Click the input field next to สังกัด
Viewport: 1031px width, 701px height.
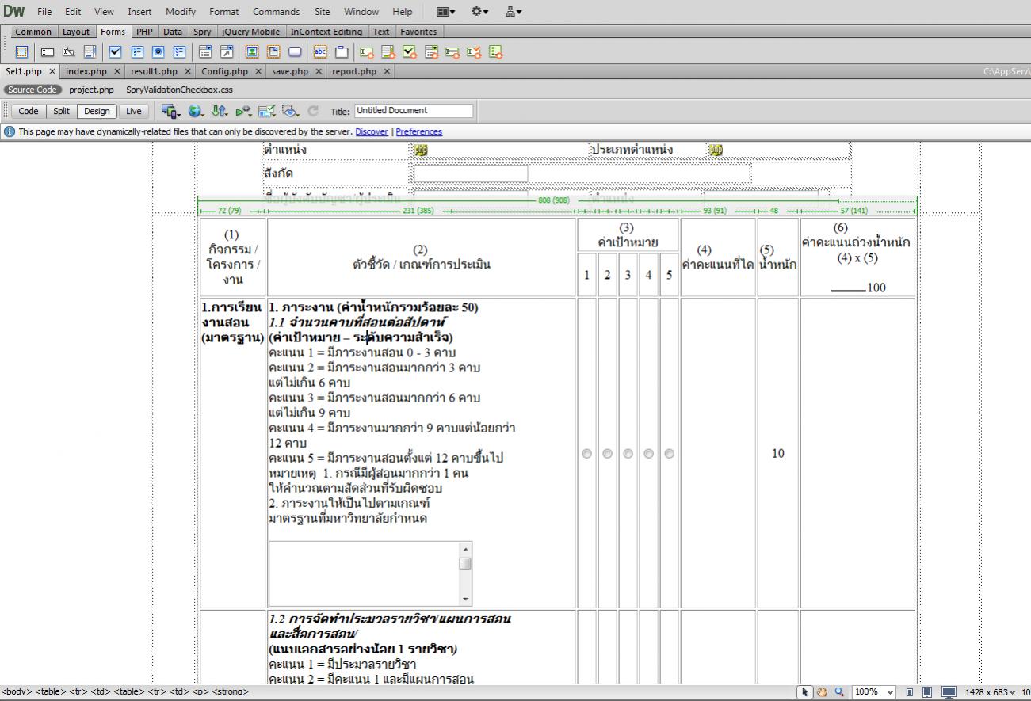471,173
